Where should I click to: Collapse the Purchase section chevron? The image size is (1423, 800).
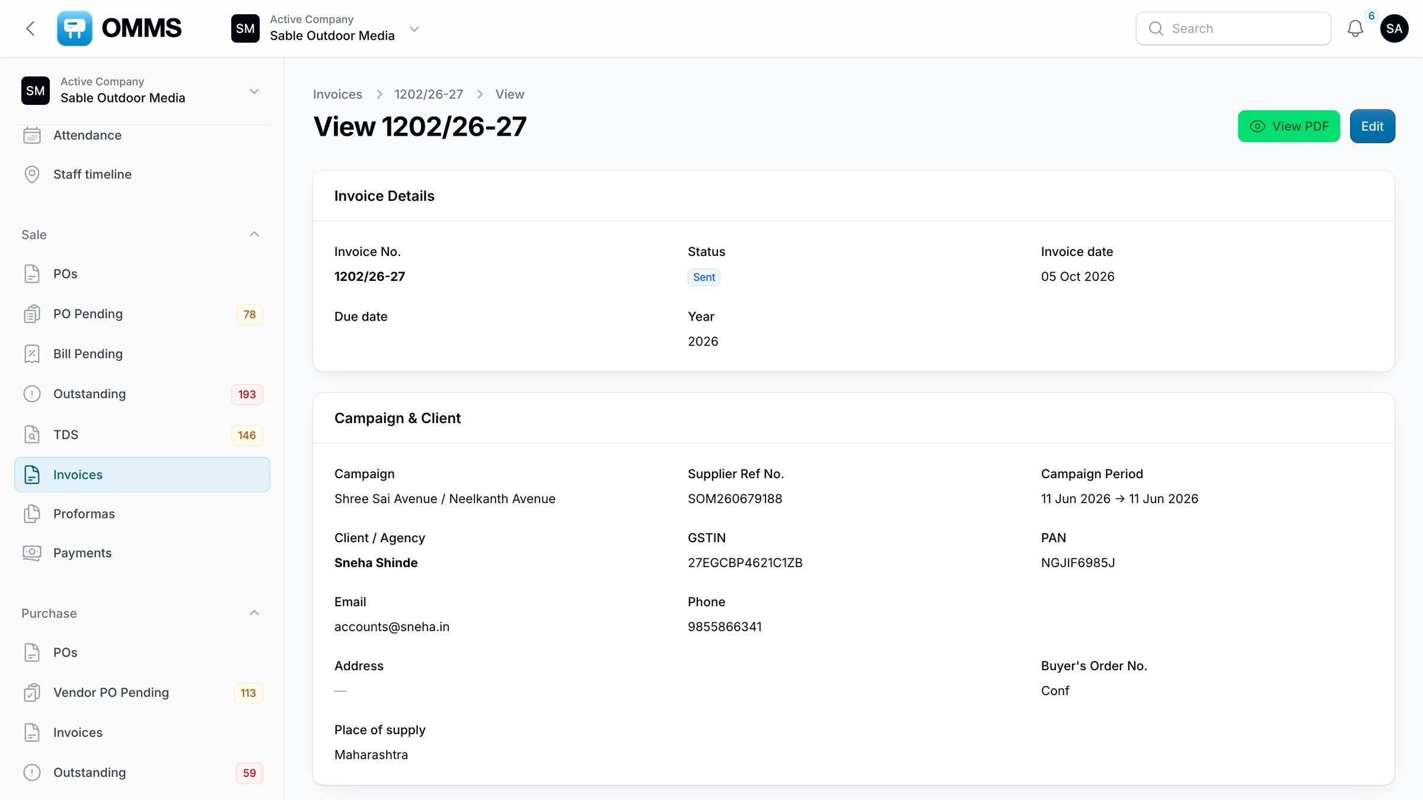click(x=254, y=613)
